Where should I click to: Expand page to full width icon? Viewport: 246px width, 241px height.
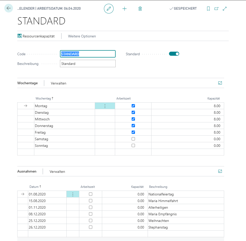point(225,8)
